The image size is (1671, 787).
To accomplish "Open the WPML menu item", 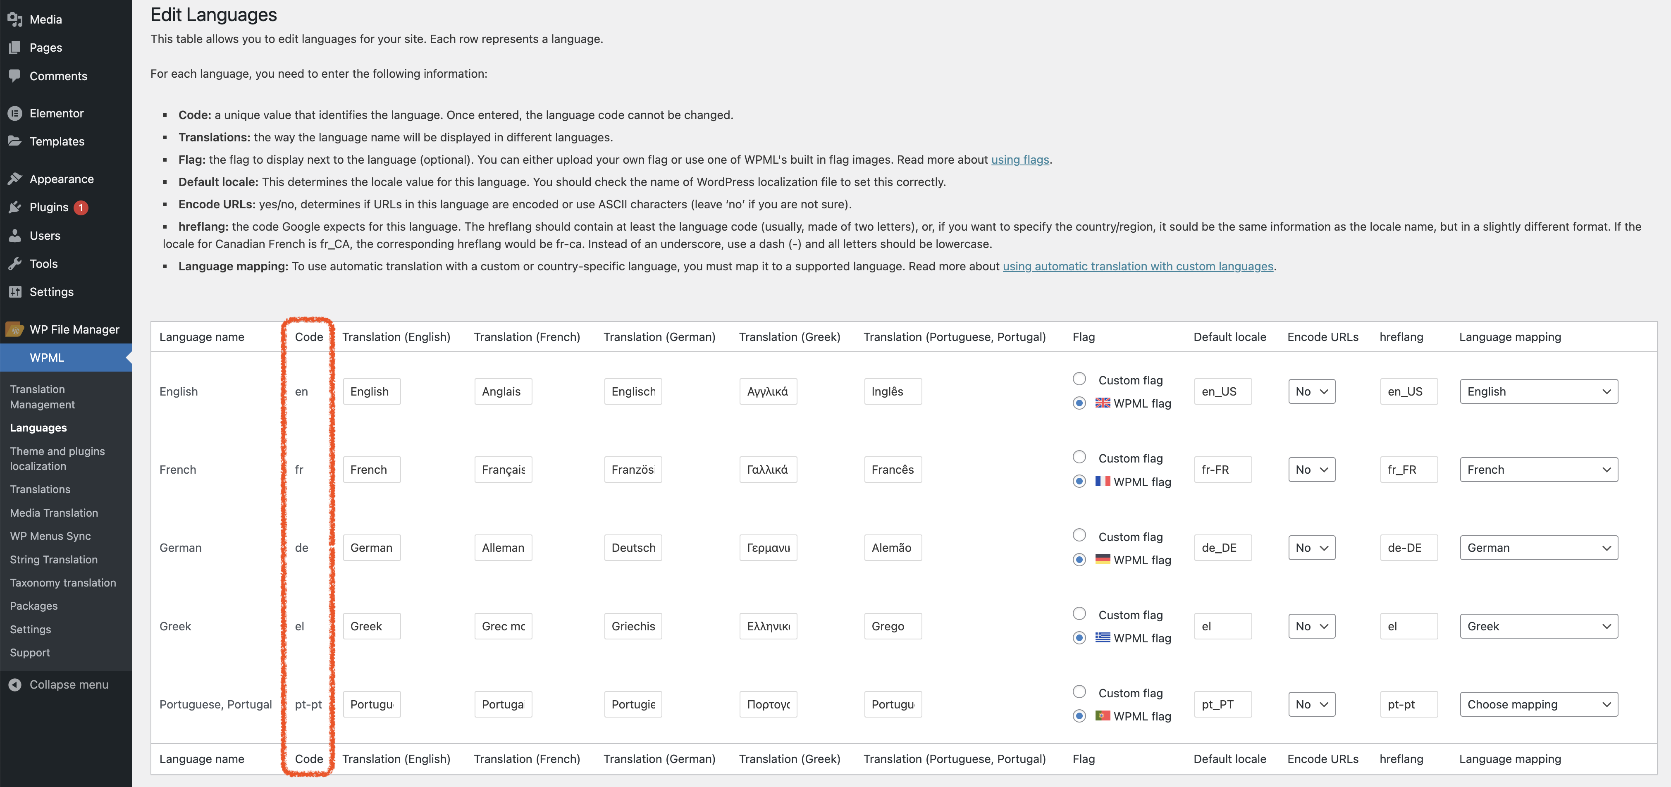I will click(x=66, y=358).
